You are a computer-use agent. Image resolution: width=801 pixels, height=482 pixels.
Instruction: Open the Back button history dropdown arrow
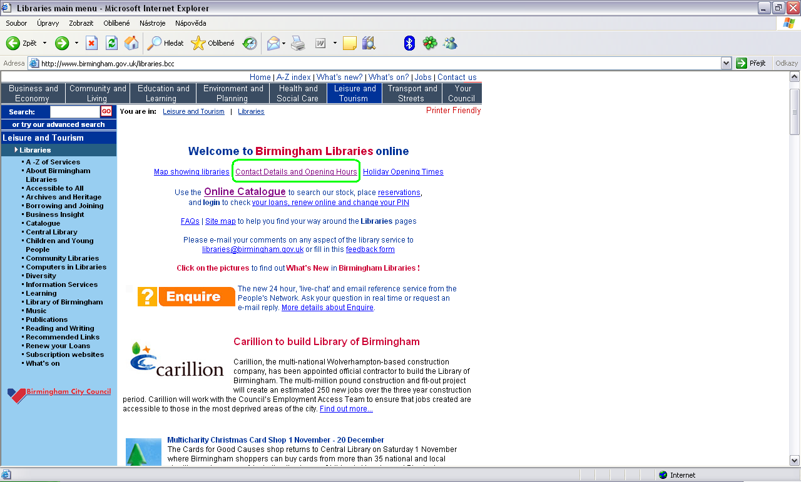44,43
